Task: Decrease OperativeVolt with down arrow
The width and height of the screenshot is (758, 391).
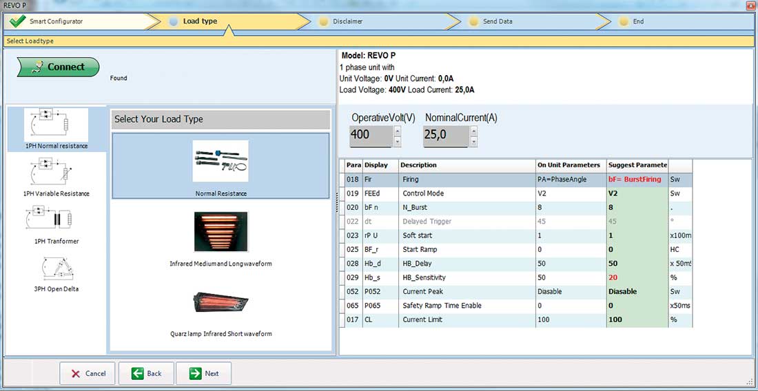Action: click(398, 141)
